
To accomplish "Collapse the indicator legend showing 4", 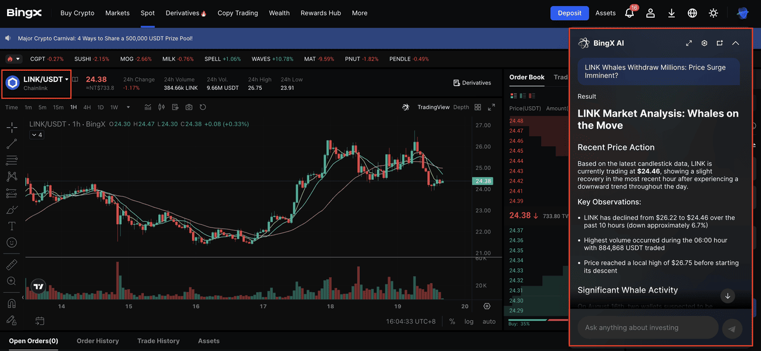I will click(x=37, y=135).
